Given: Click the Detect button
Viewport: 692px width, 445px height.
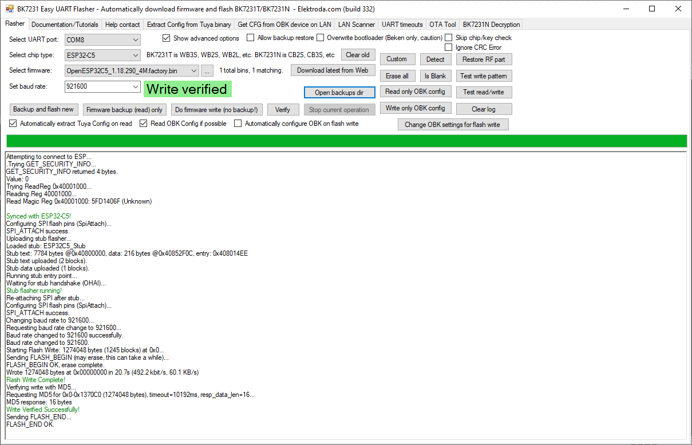Looking at the screenshot, I should click(x=435, y=59).
